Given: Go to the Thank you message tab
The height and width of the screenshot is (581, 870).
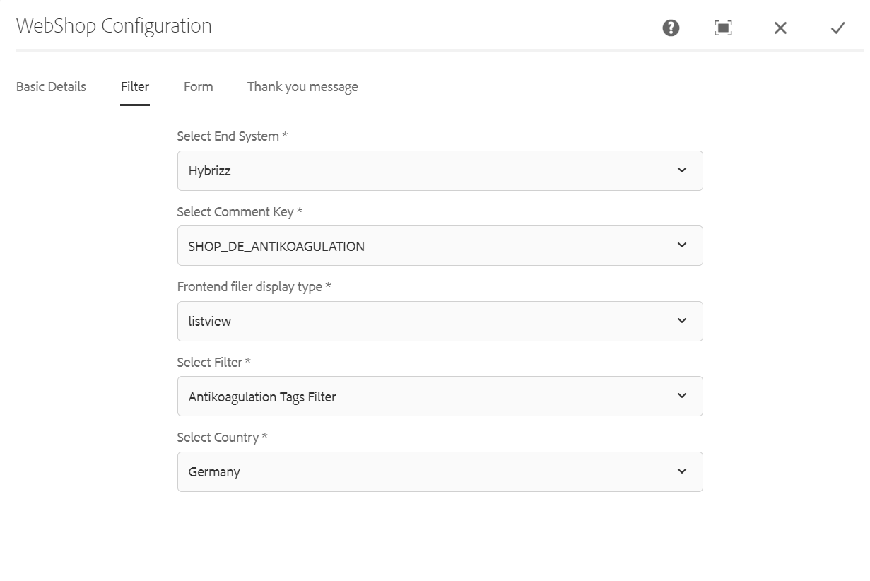Looking at the screenshot, I should [302, 87].
